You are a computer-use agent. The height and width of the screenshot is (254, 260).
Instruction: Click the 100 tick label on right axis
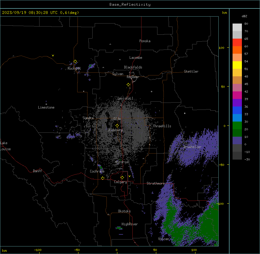click(221, 48)
